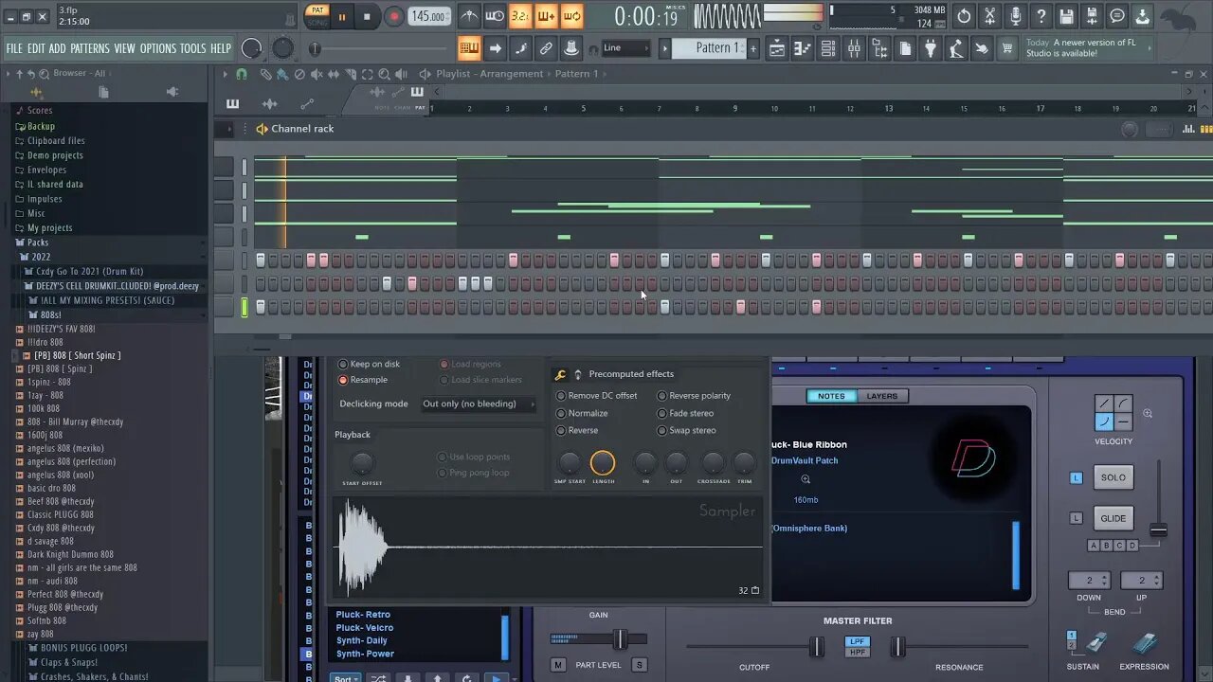Image resolution: width=1213 pixels, height=682 pixels.
Task: Switch to the NOTES tab
Action: (x=831, y=396)
